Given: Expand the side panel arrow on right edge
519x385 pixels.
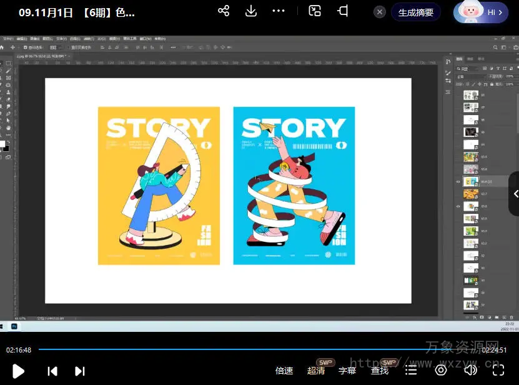Looking at the screenshot, I should [x=515, y=194].
